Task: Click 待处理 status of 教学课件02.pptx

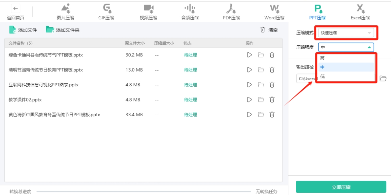Action: tap(190, 99)
